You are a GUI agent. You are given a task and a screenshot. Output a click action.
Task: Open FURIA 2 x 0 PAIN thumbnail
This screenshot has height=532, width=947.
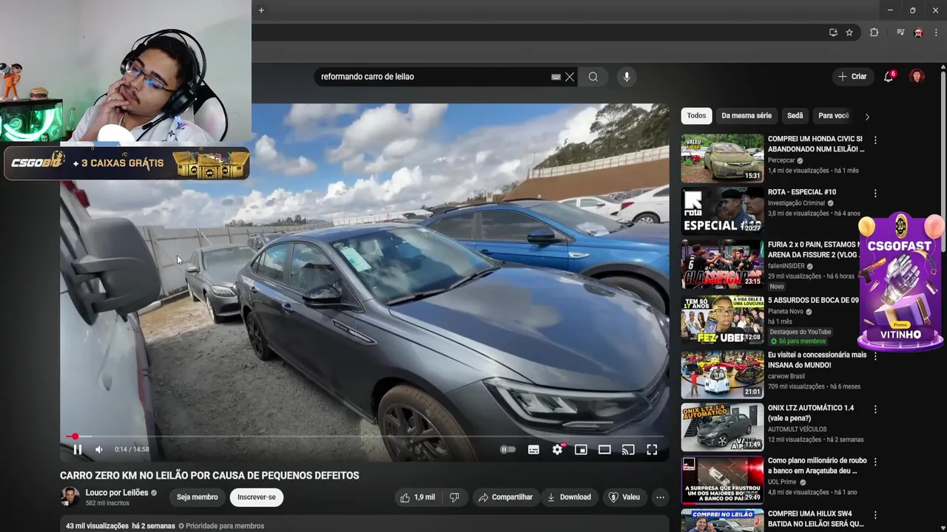tap(723, 265)
